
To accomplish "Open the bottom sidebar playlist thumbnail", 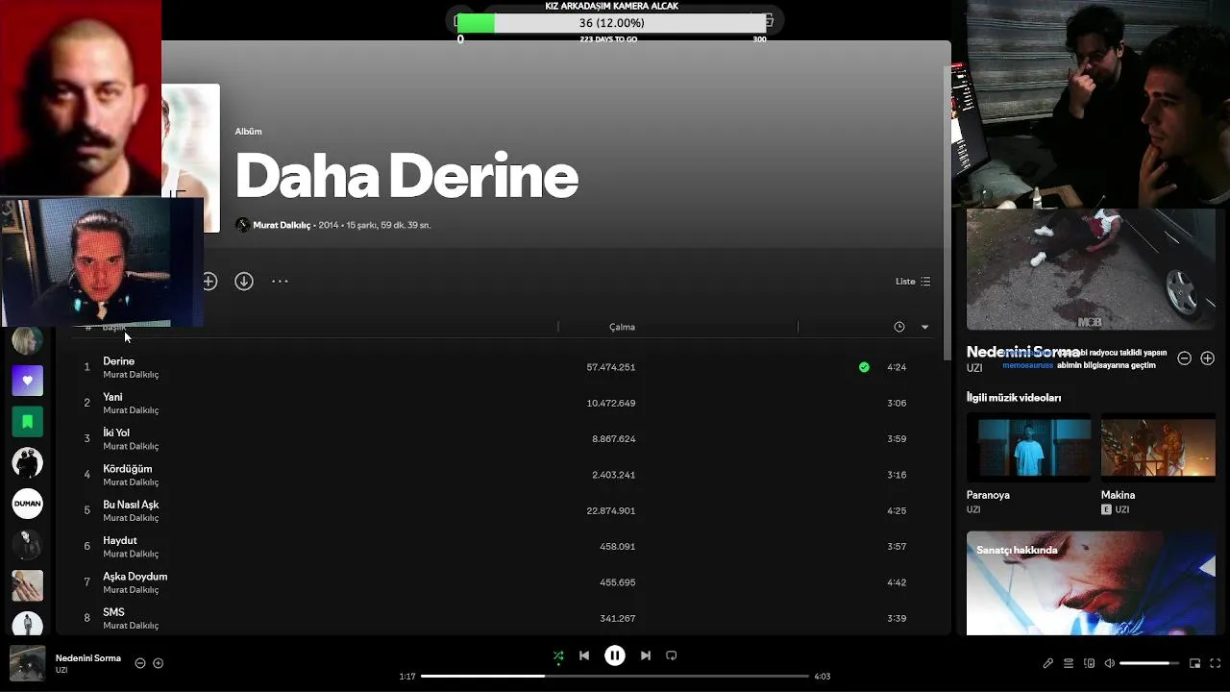I will click(x=27, y=625).
